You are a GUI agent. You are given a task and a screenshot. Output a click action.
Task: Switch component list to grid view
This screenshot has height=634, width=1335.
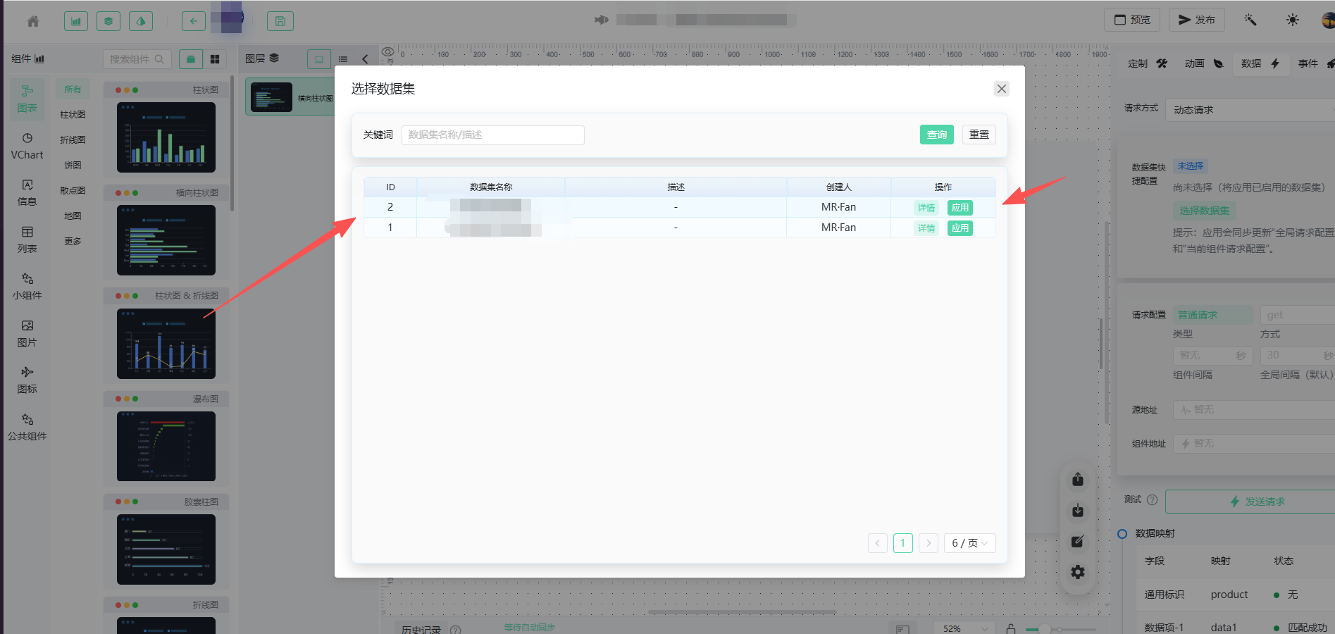[x=215, y=59]
